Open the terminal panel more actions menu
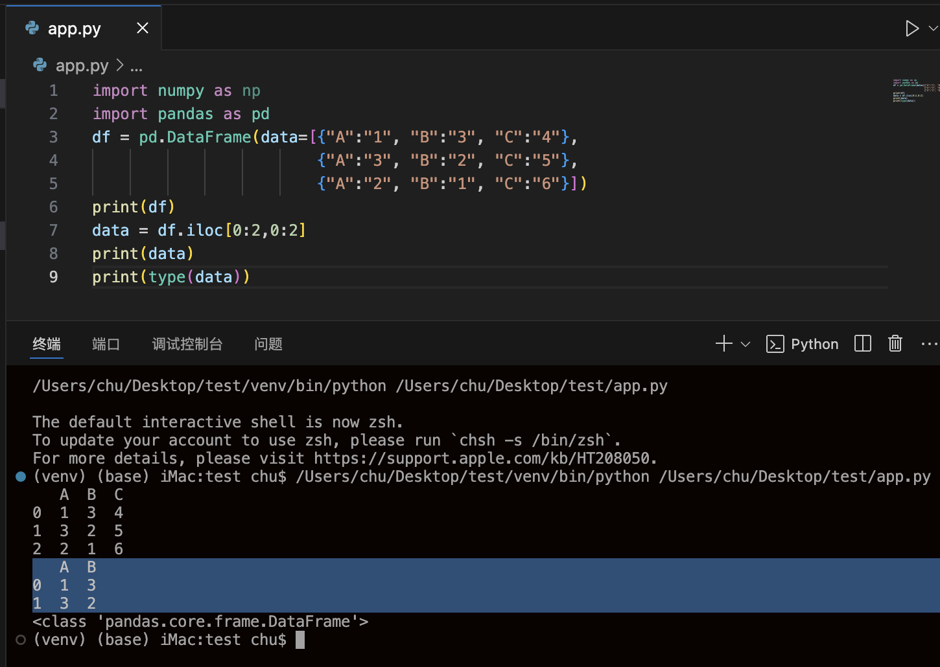The image size is (940, 667). (x=928, y=344)
